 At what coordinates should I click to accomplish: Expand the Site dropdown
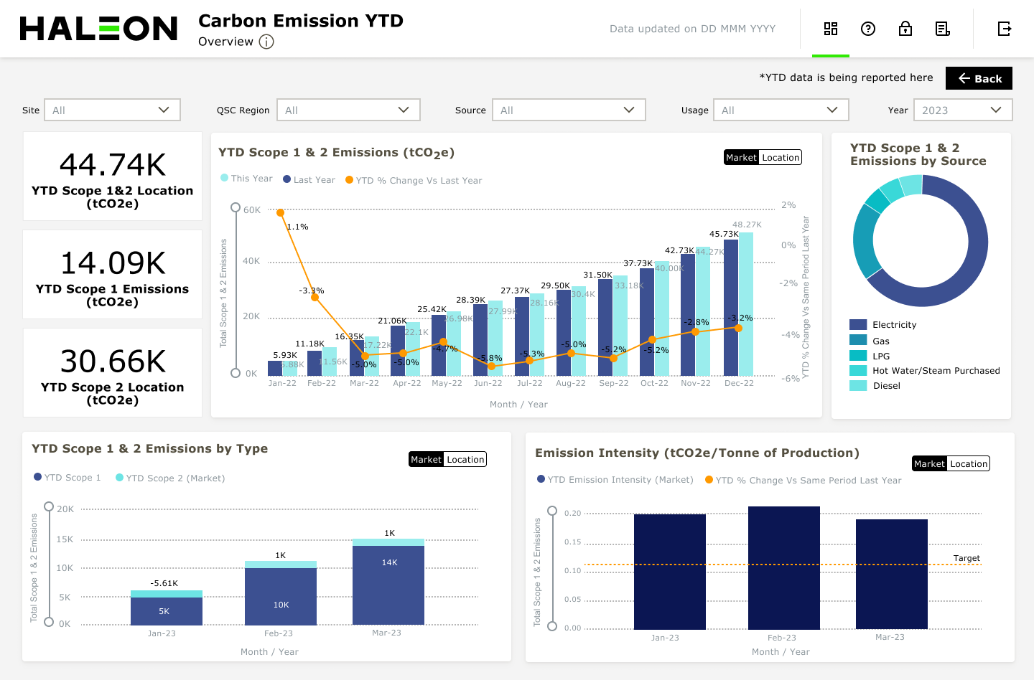[112, 110]
